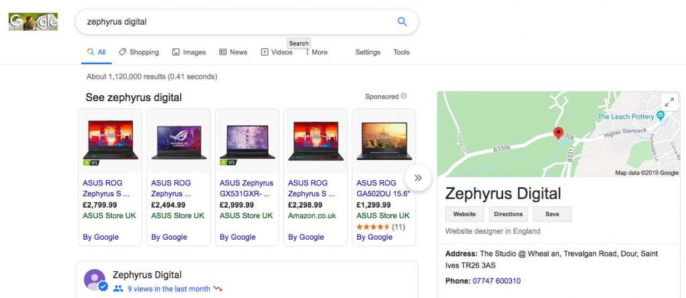Click the Save button in knowledge panel
The height and width of the screenshot is (298, 686).
click(x=552, y=214)
